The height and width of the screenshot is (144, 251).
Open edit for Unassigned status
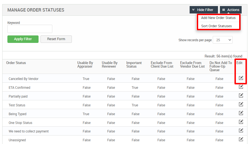241,139
